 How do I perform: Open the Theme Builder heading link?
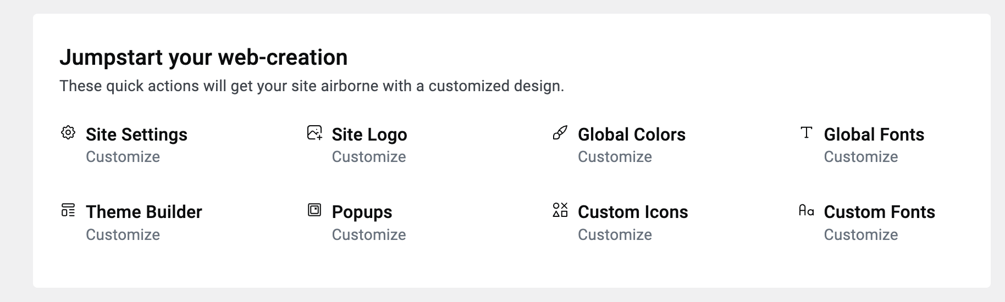coord(144,212)
